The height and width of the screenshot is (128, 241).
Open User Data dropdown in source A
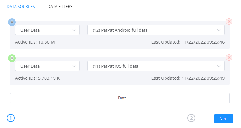[47, 30]
